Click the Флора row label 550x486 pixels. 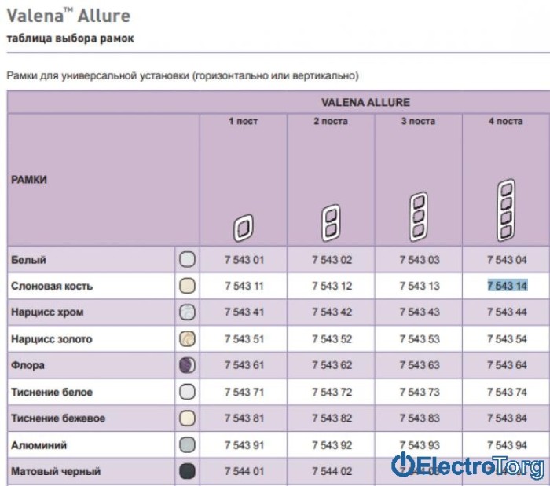[x=27, y=365]
